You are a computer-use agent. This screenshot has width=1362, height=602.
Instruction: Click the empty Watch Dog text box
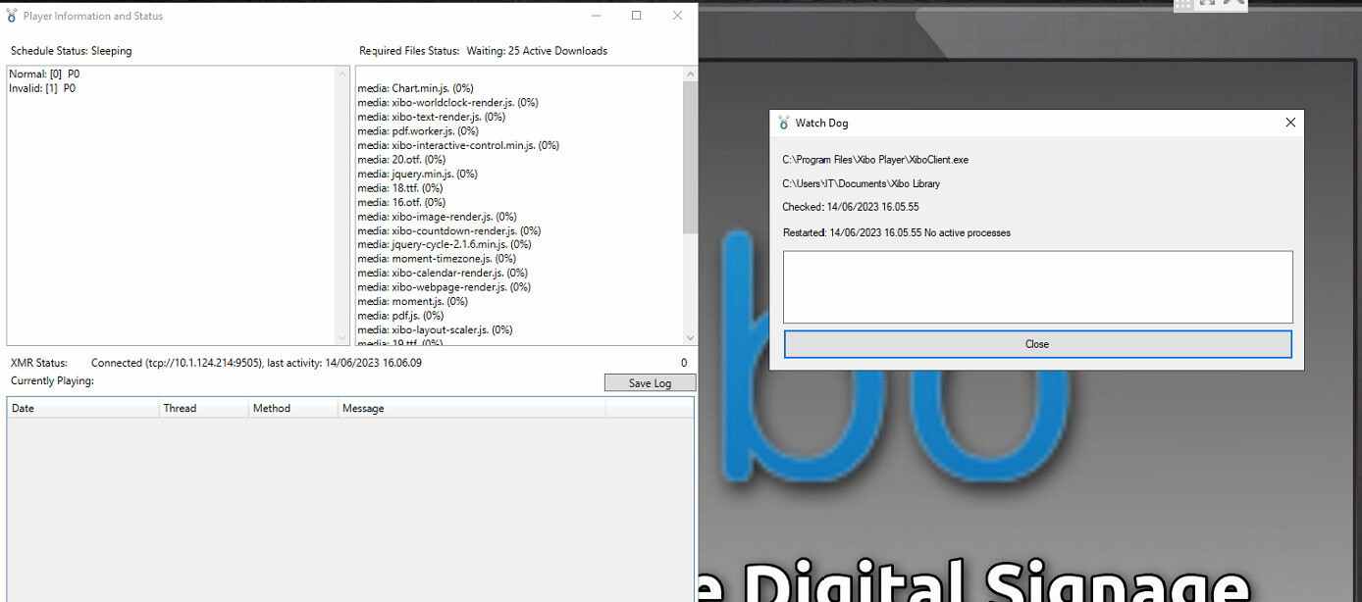[x=1037, y=286]
